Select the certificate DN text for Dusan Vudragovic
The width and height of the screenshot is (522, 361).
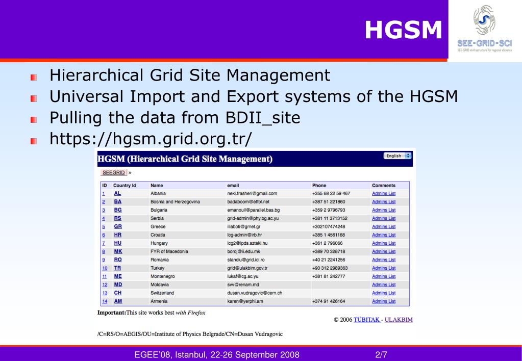(190, 334)
